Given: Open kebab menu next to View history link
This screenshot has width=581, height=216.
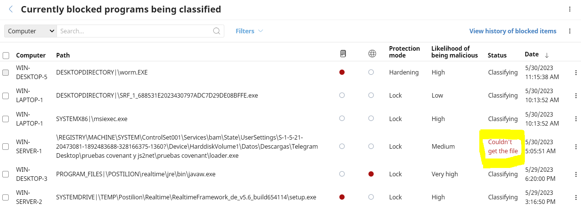Looking at the screenshot, I should [x=570, y=31].
